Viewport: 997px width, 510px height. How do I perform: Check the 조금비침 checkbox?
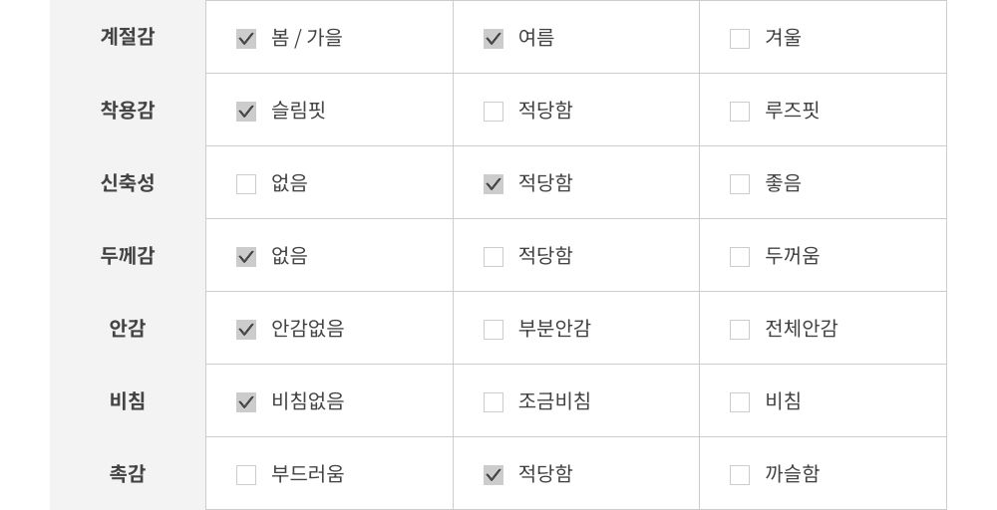[494, 402]
